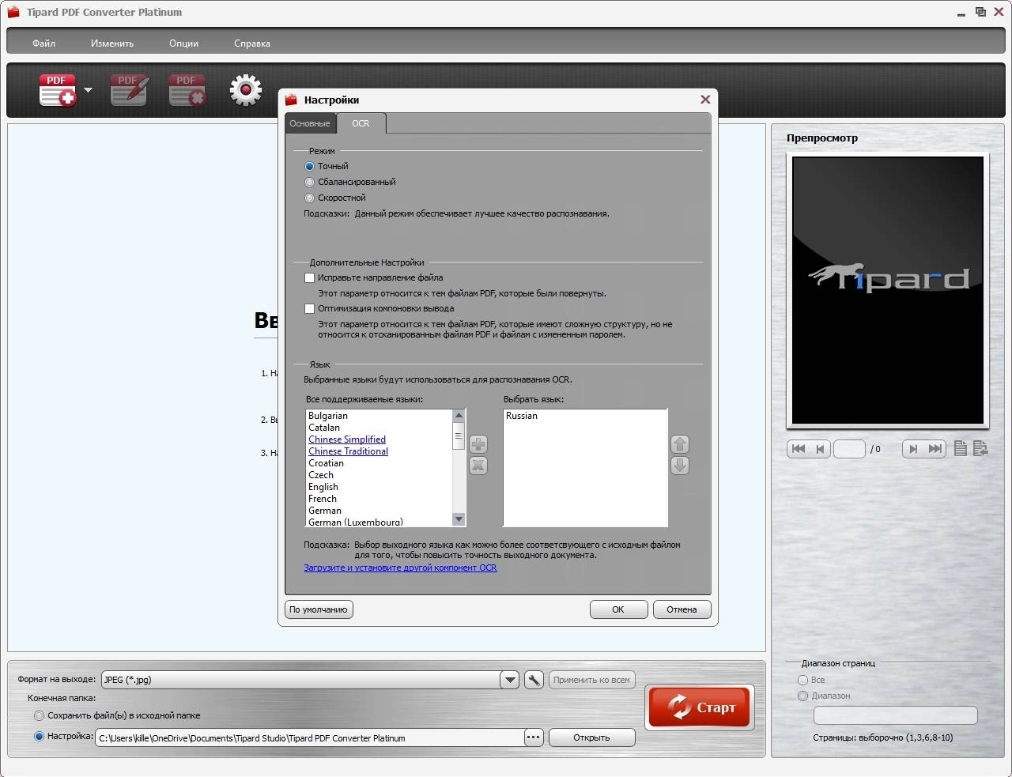Screen dimensions: 1012x777
Task: Go to first page in preview
Action: [798, 449]
